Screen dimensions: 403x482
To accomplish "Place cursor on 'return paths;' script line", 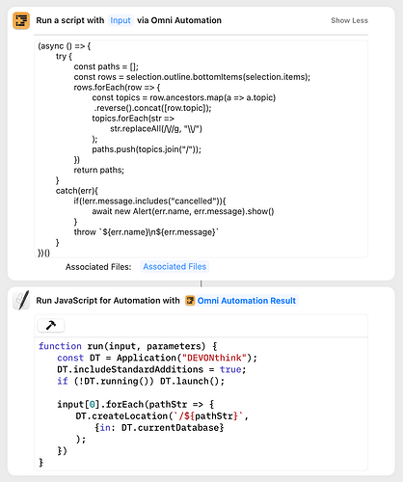I will point(99,170).
